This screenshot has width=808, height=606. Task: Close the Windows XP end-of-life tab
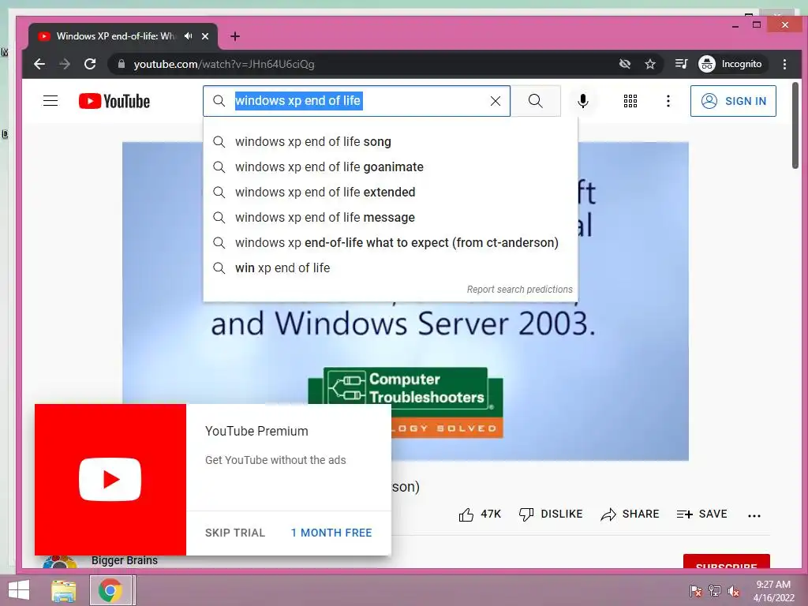pos(205,36)
